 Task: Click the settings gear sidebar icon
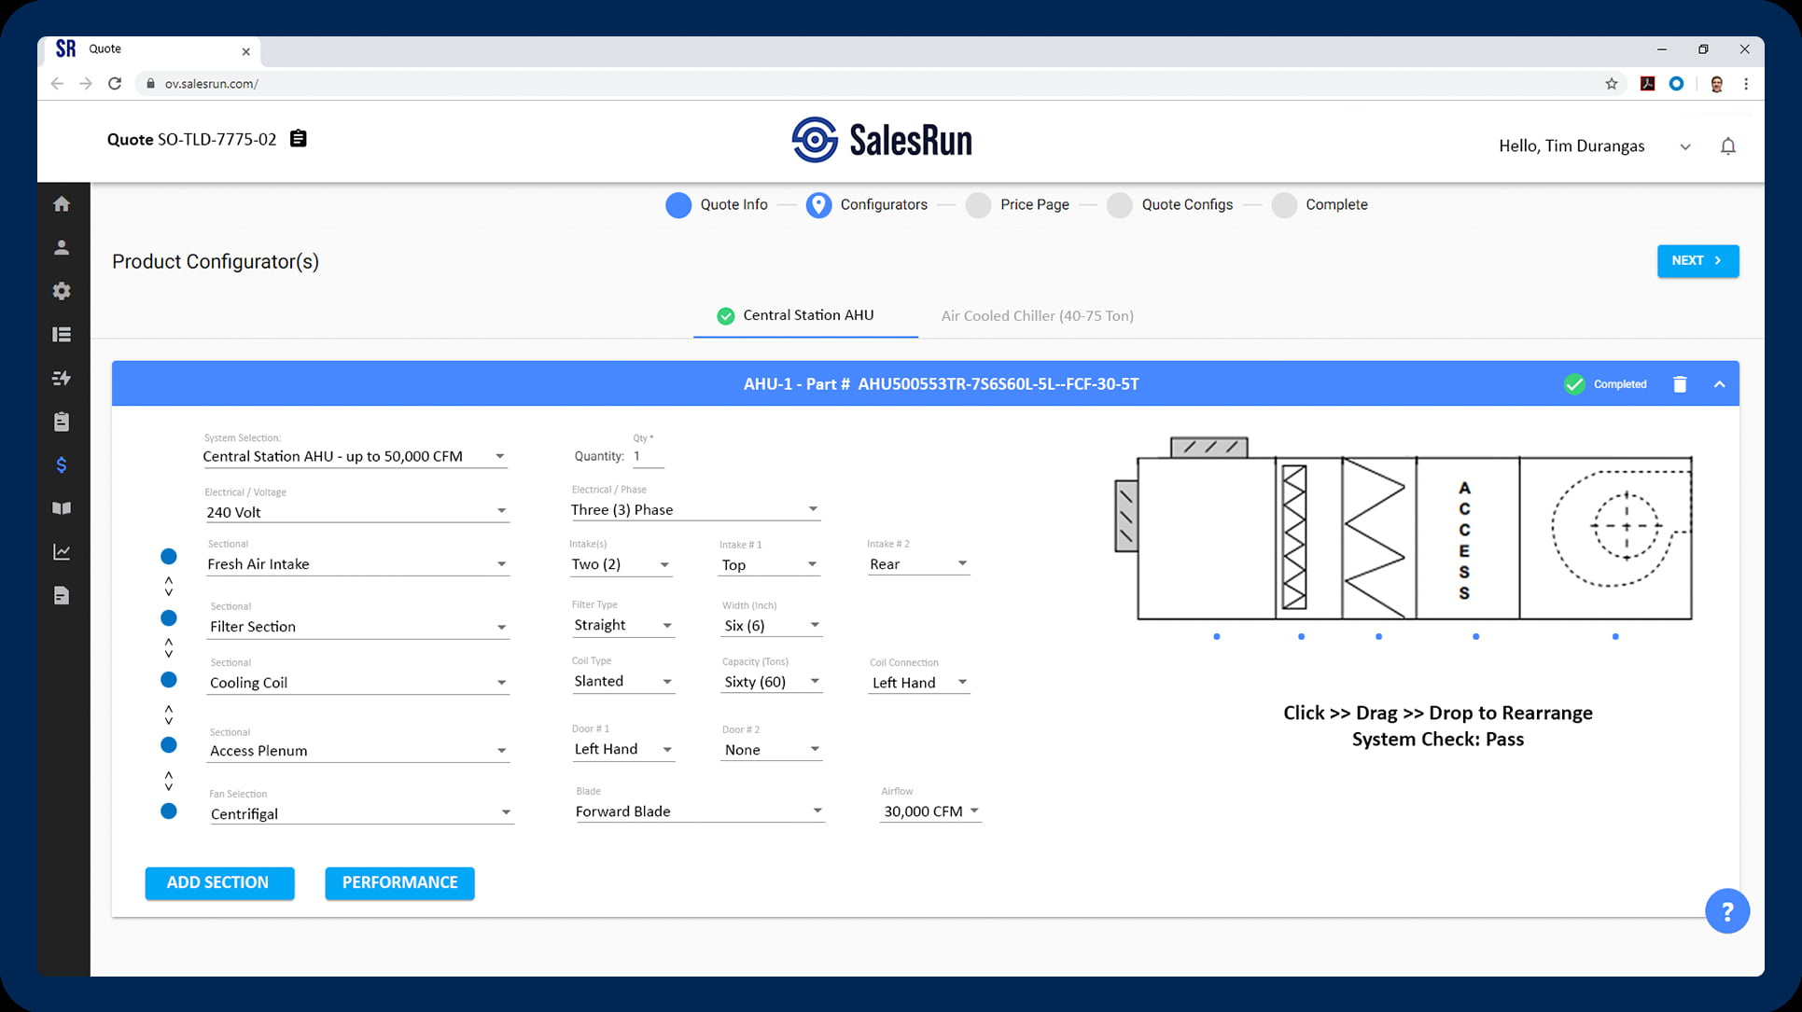(x=62, y=291)
